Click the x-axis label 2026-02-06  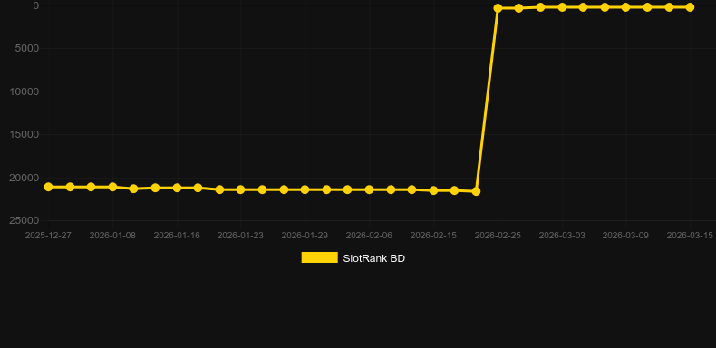coord(369,236)
